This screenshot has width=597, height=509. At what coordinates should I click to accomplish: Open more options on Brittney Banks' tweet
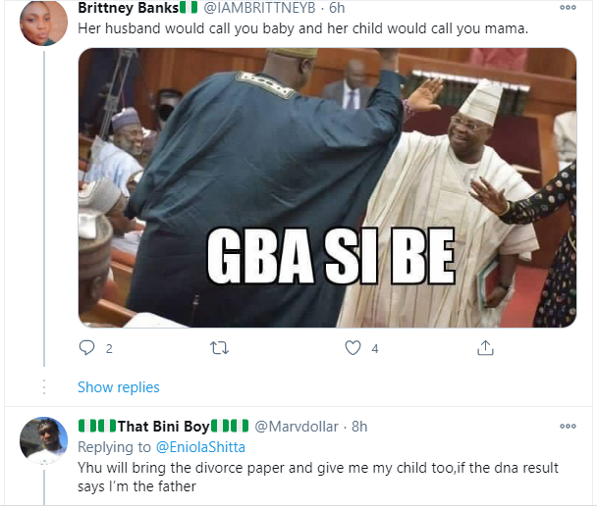click(x=567, y=7)
